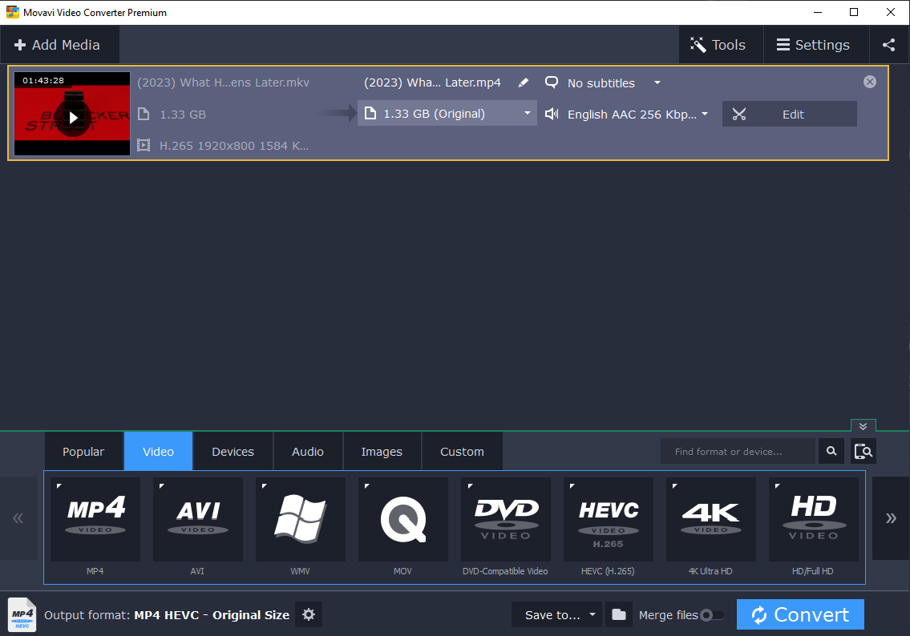This screenshot has height=636, width=910.
Task: Open the output folder icon
Action: [619, 614]
